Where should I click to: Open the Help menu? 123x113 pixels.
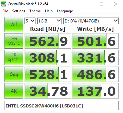pyautogui.click(x=49, y=11)
